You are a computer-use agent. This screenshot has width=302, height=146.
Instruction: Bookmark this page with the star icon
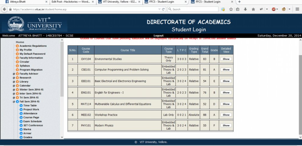pos(231,9)
